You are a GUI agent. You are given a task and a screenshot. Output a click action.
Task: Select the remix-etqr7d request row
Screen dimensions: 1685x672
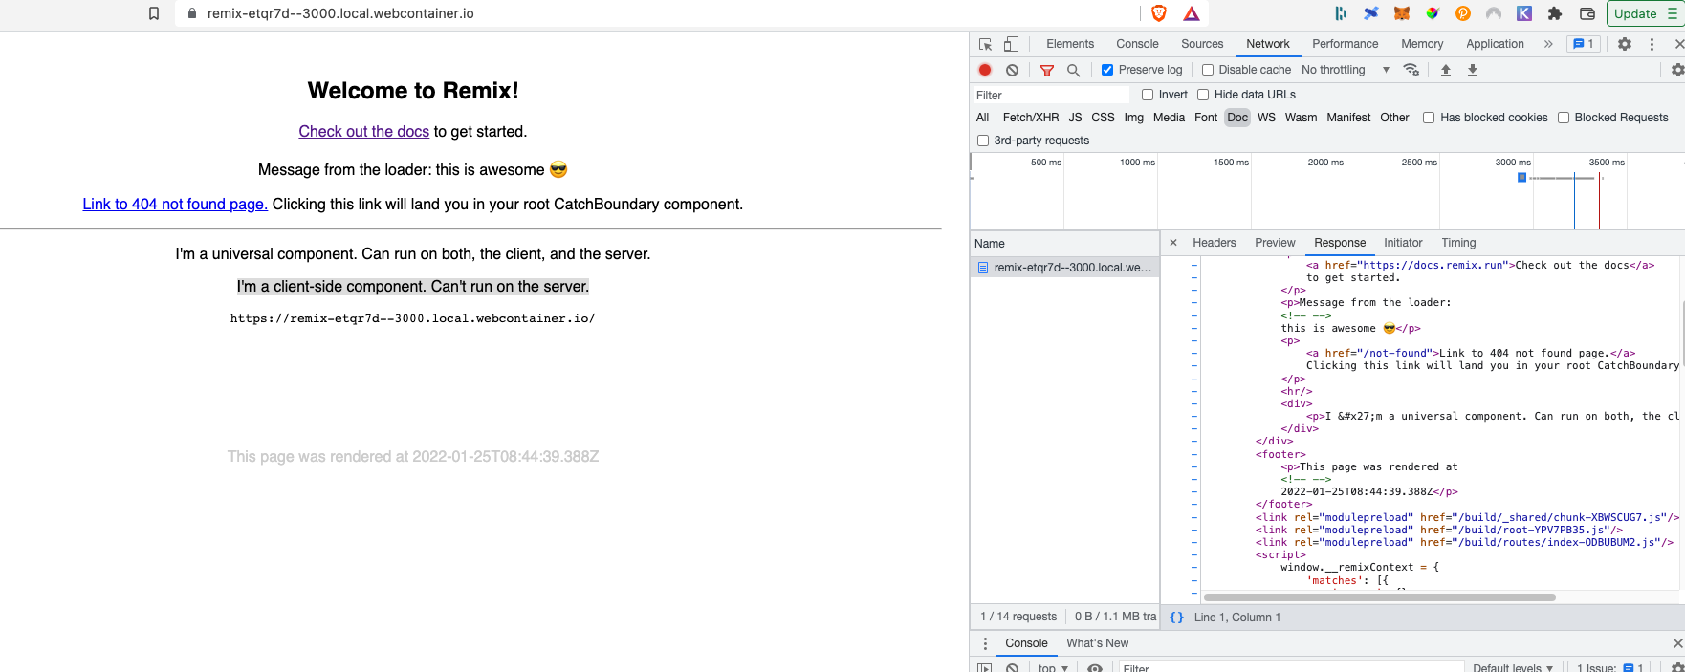1064,268
